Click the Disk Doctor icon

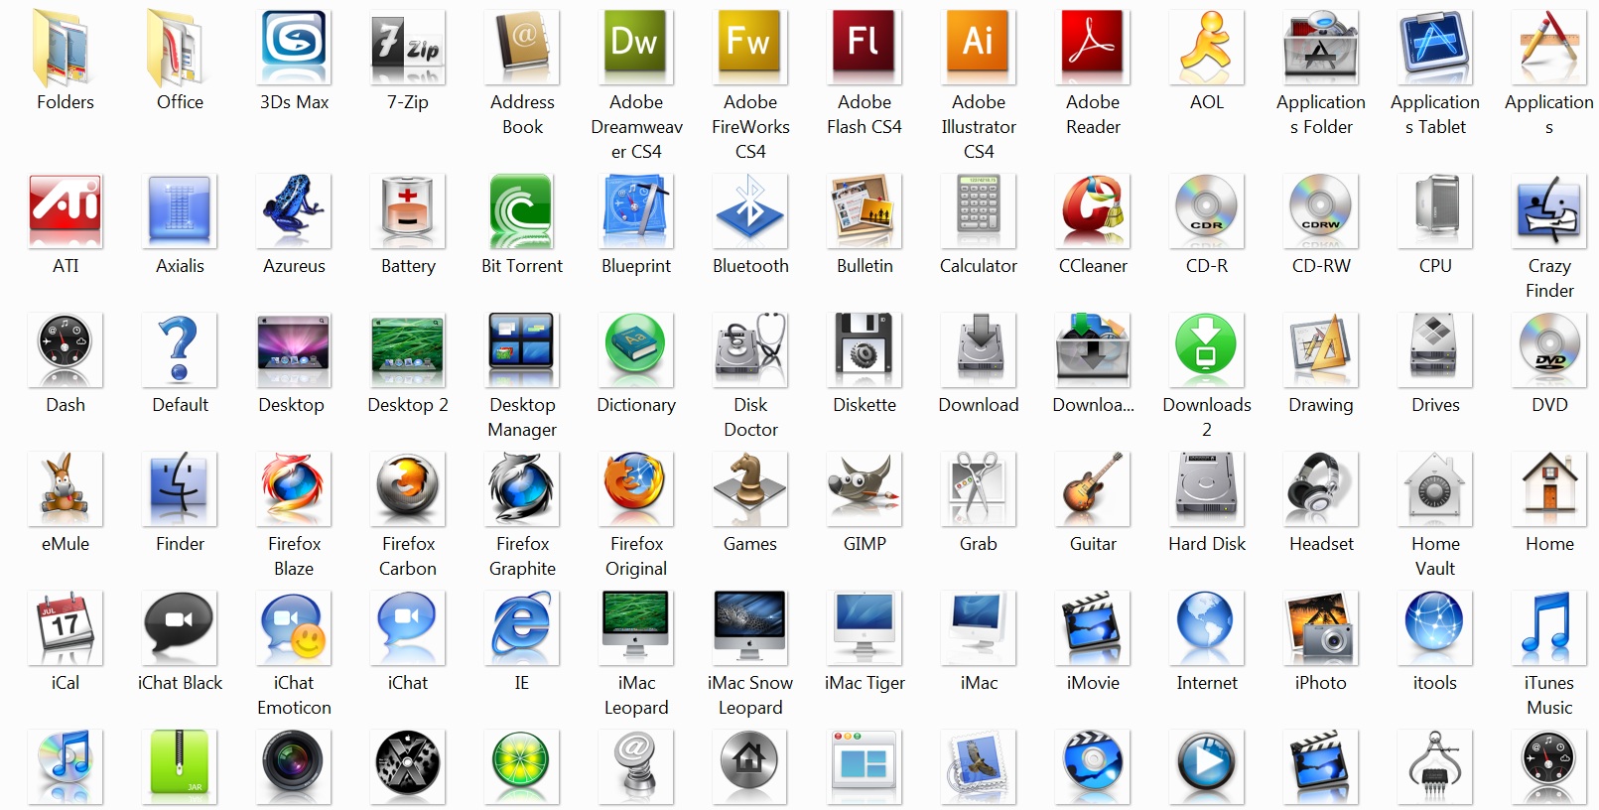click(750, 349)
